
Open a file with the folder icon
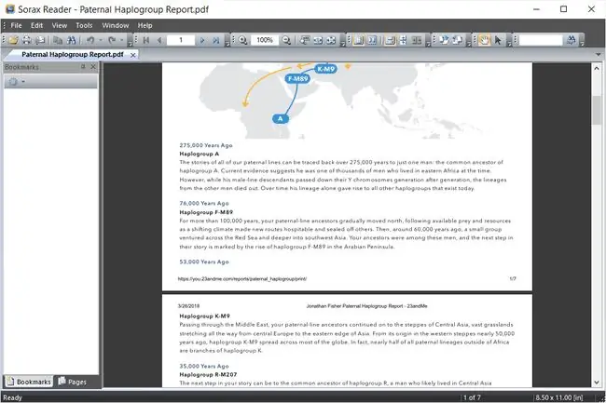click(14, 40)
